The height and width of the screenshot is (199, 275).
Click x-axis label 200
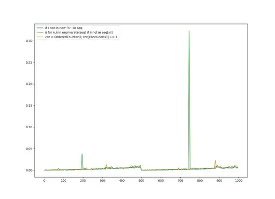pyautogui.click(x=83, y=181)
